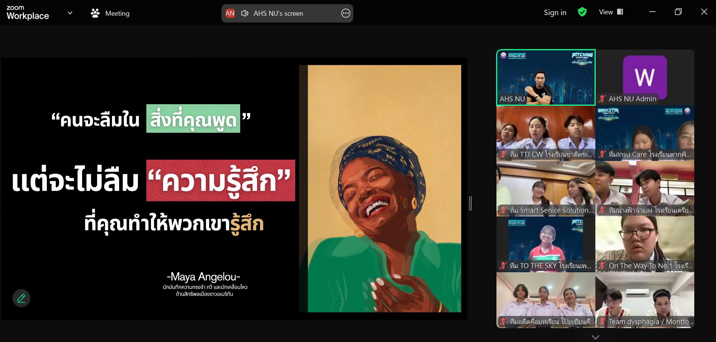This screenshot has height=342, width=716.
Task: Click the divider handle beside shared screen
Action: click(x=470, y=203)
